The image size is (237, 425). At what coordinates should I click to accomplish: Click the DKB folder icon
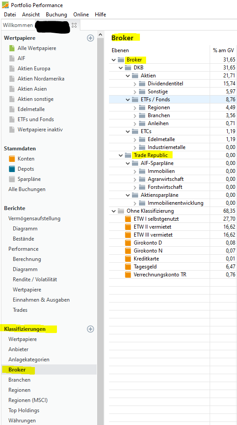[128, 68]
